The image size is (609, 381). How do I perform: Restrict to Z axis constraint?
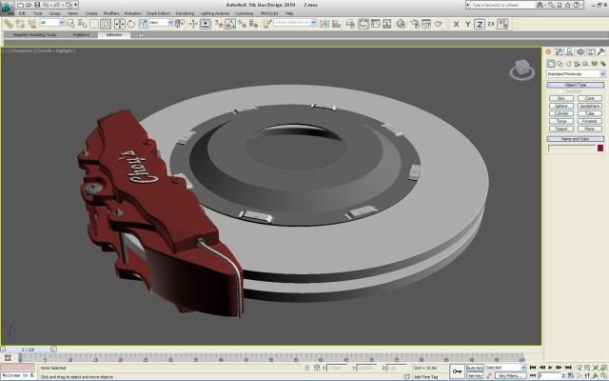click(x=480, y=24)
